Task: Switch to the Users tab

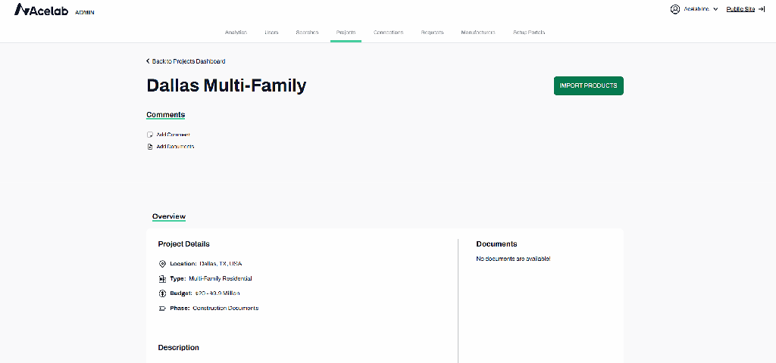Action: pyautogui.click(x=271, y=33)
